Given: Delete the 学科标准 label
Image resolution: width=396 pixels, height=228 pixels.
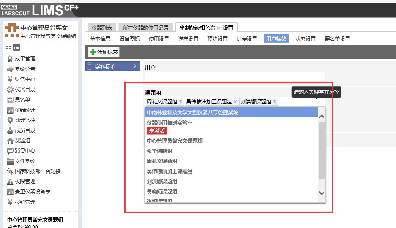Looking at the screenshot, I should pos(135,66).
